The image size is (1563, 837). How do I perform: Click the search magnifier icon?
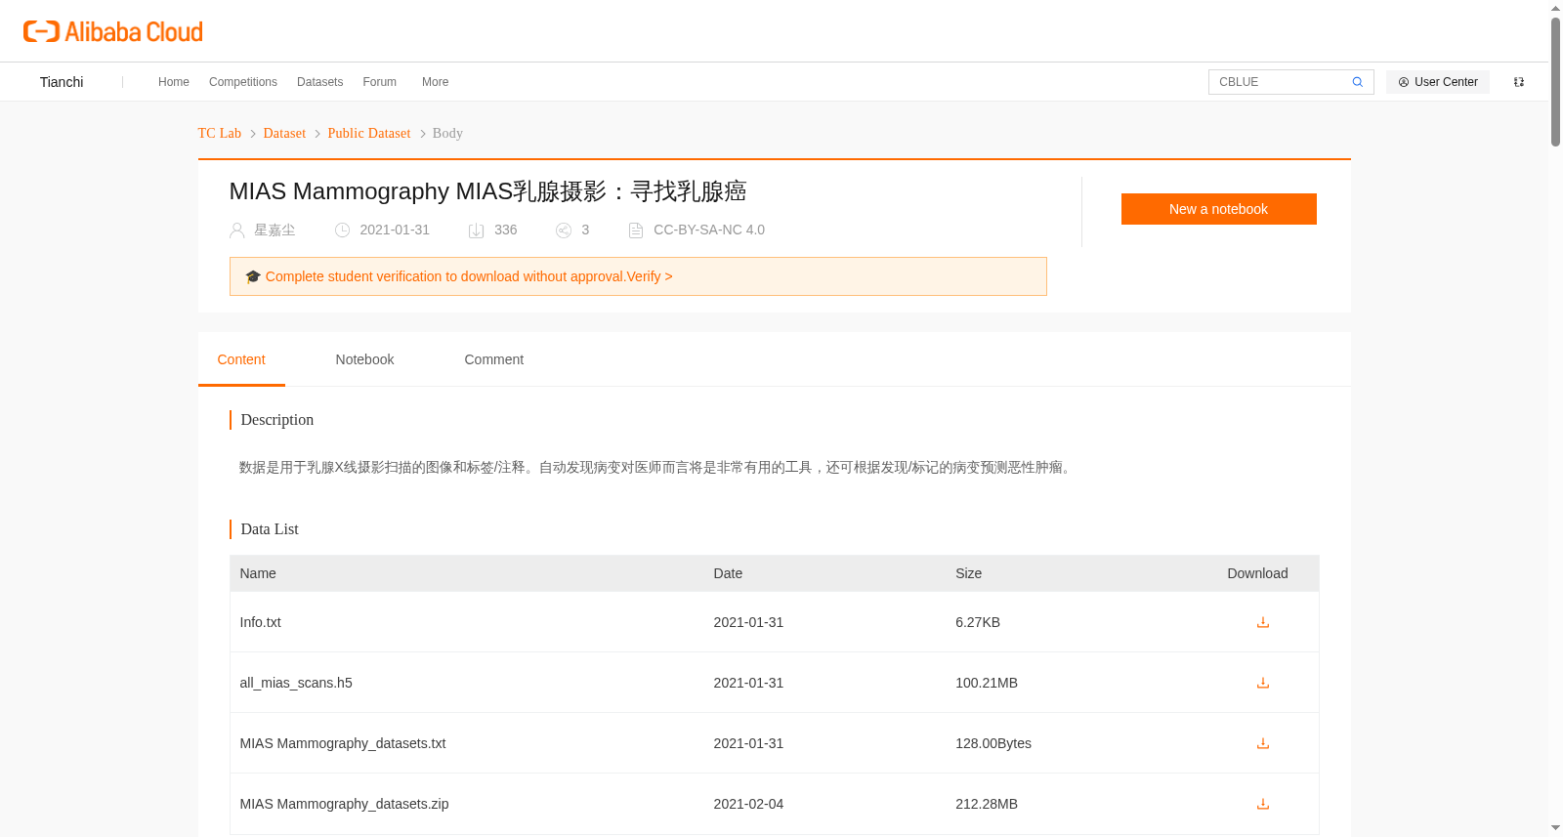tap(1357, 82)
